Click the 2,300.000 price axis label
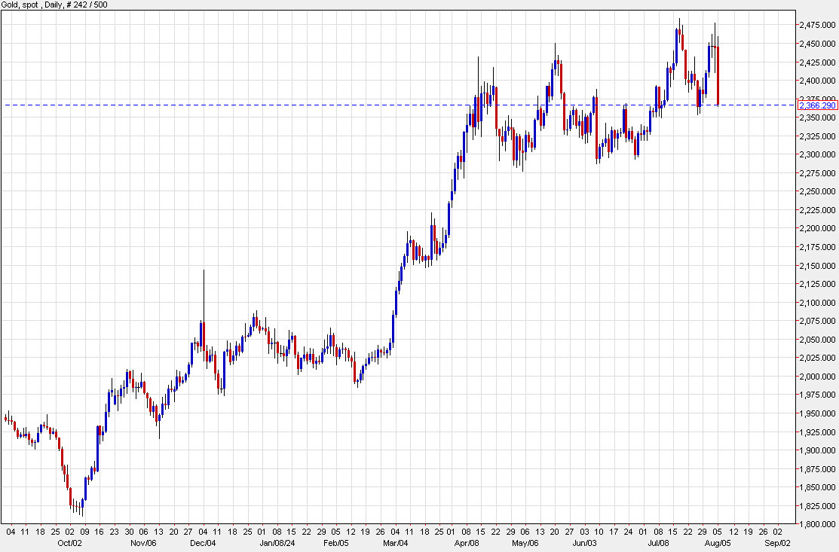 (817, 154)
